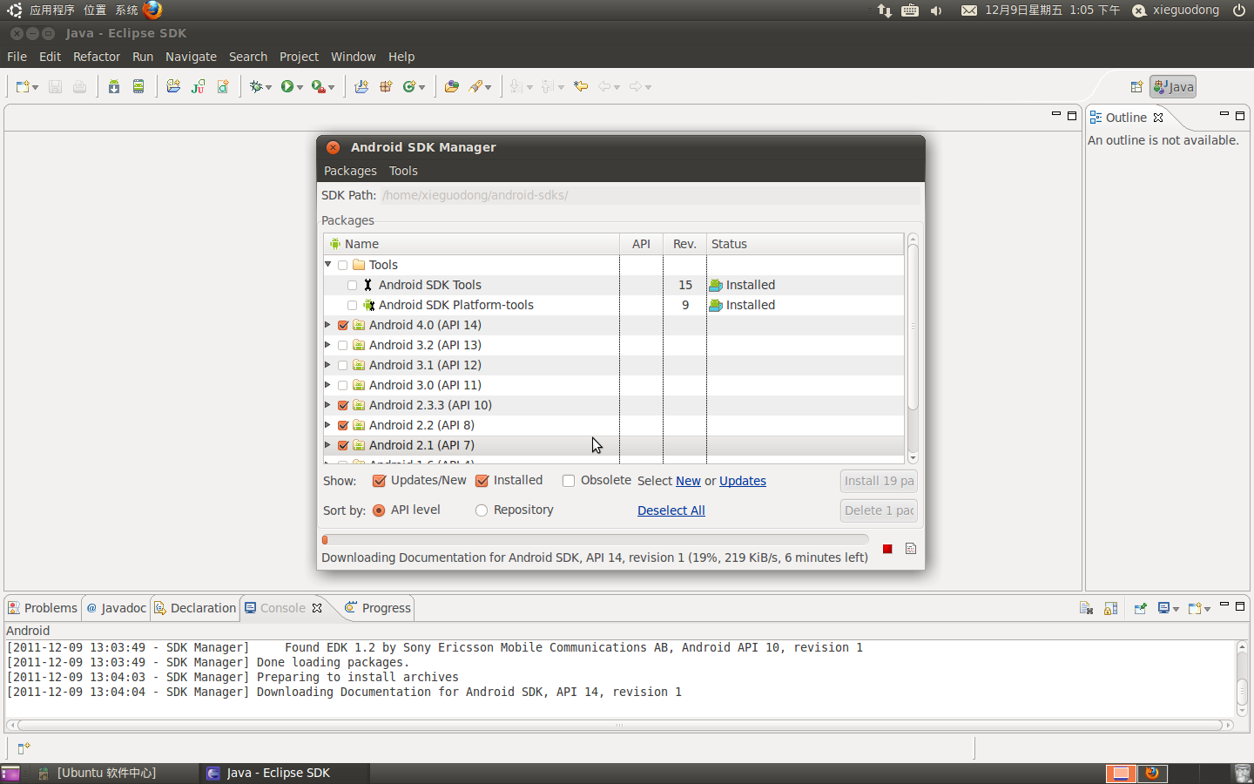Click the Search flashlight icon in toolbar
Viewport: 1254px width, 784px height.
(x=475, y=86)
